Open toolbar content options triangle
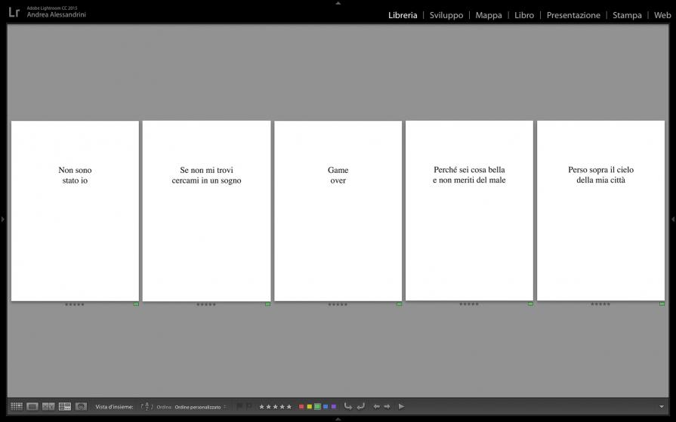Screen dimensions: 676x422 [x=661, y=406]
